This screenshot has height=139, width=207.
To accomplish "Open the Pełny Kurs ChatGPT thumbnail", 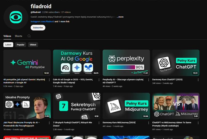I will [176, 63].
